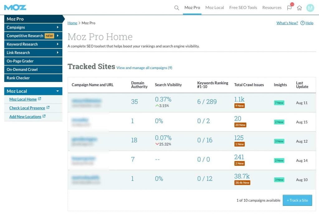Click the + Track a Site button
This screenshot has height=214, width=319.
click(297, 200)
